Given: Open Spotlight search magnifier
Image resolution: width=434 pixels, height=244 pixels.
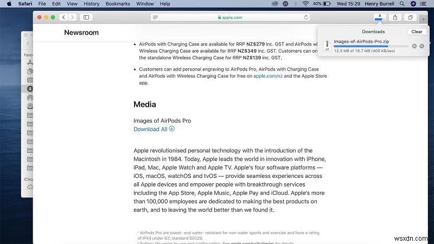Looking at the screenshot, I should point(402,4).
